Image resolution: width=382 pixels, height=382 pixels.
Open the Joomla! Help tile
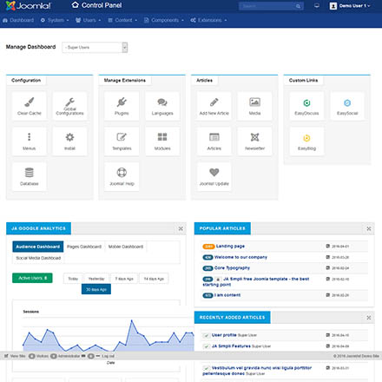[122, 176]
